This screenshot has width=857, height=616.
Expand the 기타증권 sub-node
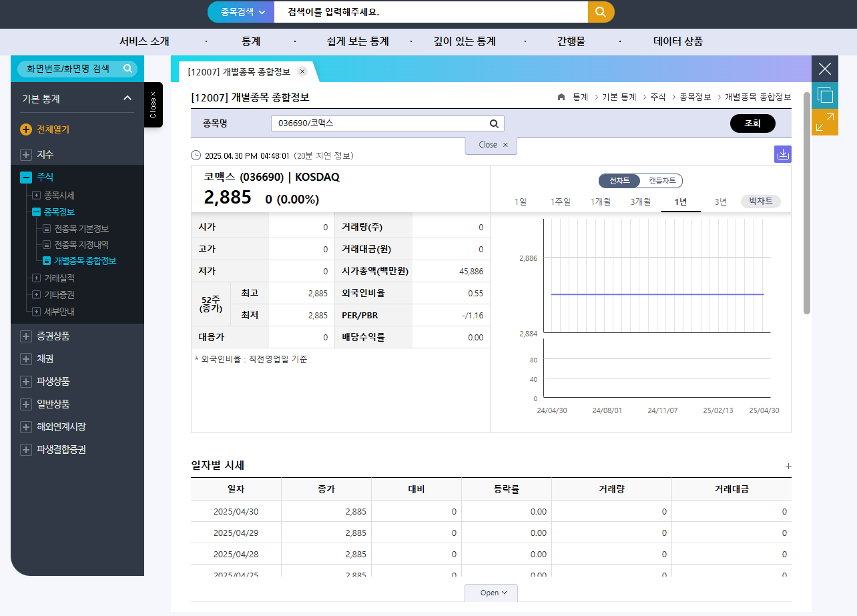[37, 295]
